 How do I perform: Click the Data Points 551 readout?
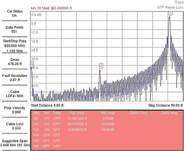[14, 30]
